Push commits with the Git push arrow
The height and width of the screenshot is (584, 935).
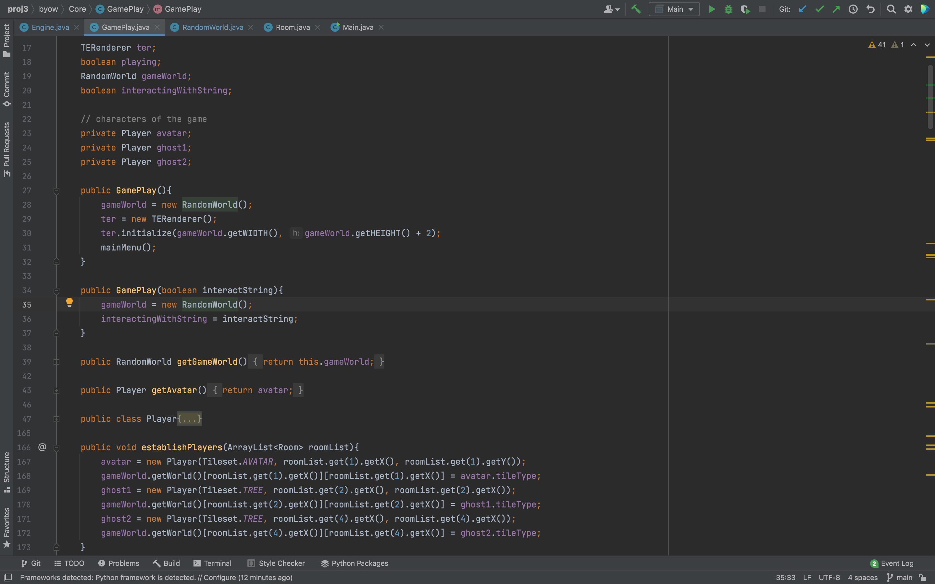836,9
